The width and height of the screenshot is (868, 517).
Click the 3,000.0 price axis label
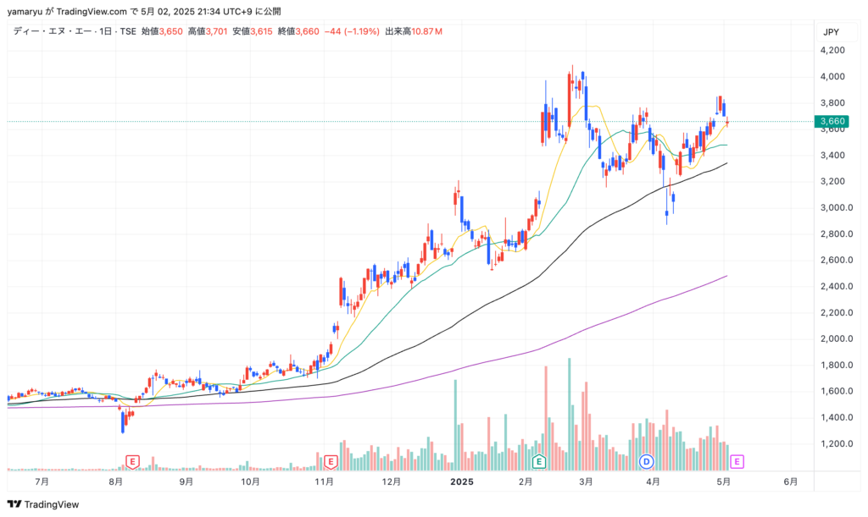click(x=836, y=207)
